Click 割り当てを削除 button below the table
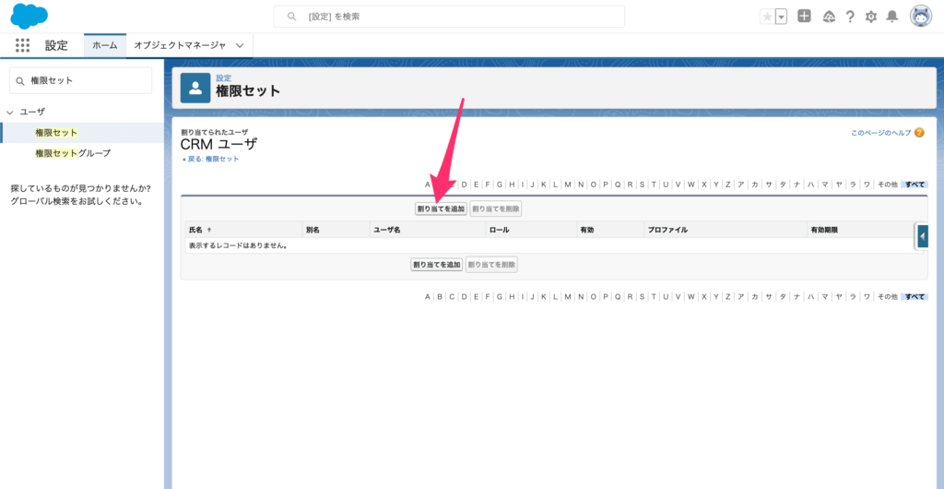Screen dimensions: 944x489 (491, 265)
